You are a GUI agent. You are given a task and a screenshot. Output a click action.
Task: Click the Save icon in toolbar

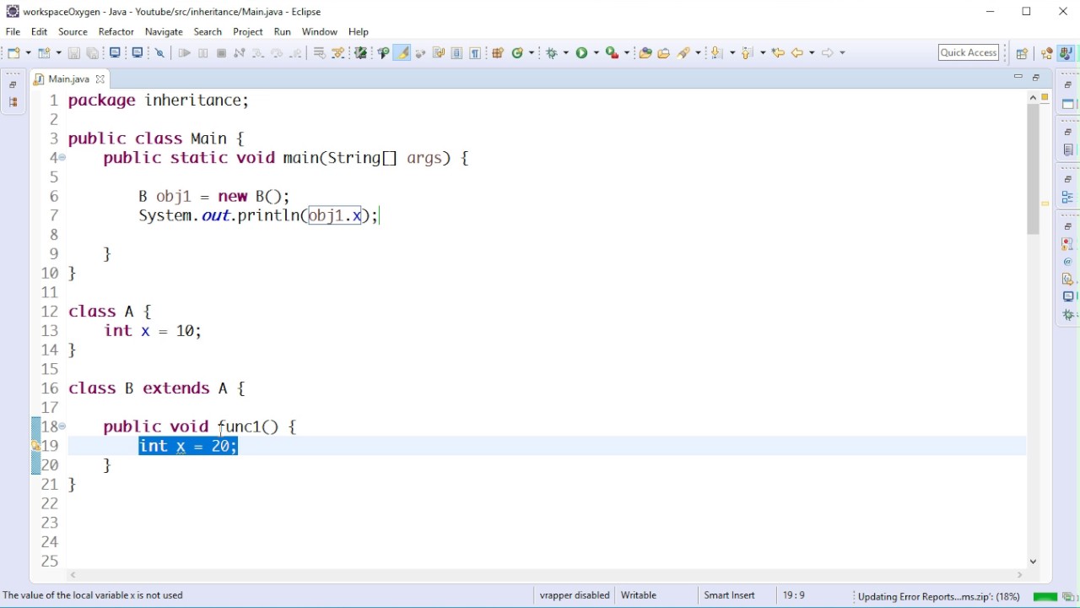click(x=74, y=52)
